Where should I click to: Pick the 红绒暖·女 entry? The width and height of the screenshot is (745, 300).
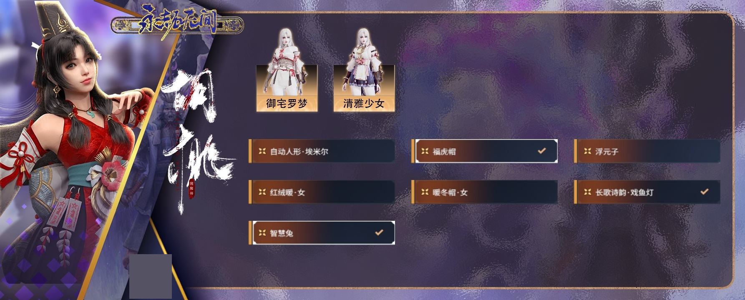point(322,192)
